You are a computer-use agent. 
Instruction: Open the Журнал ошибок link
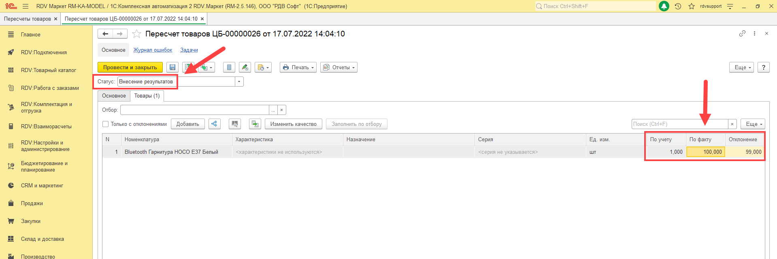(x=153, y=50)
